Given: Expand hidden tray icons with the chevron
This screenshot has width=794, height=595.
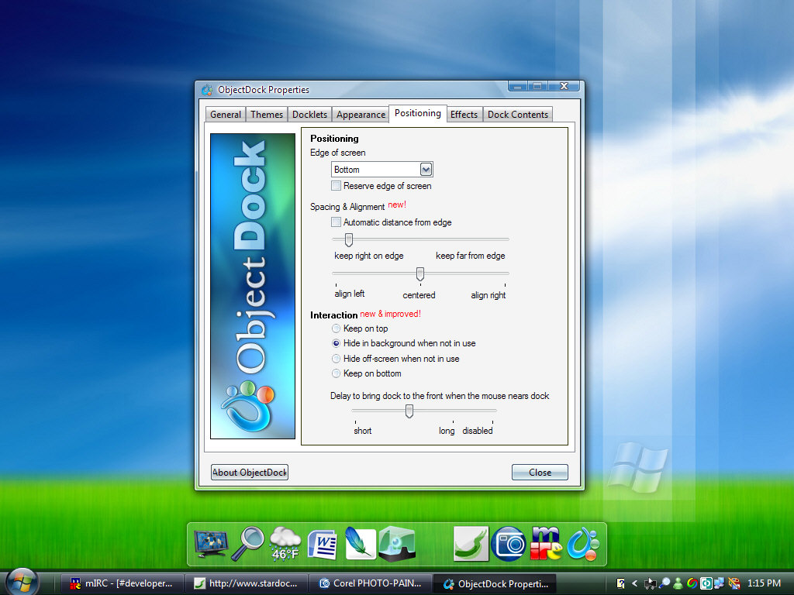Looking at the screenshot, I should [x=634, y=583].
